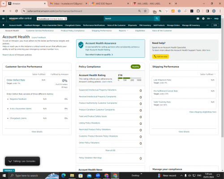Click the Seller Central search input field
Viewport: 224px width, 179px height.
[x=129, y=18]
